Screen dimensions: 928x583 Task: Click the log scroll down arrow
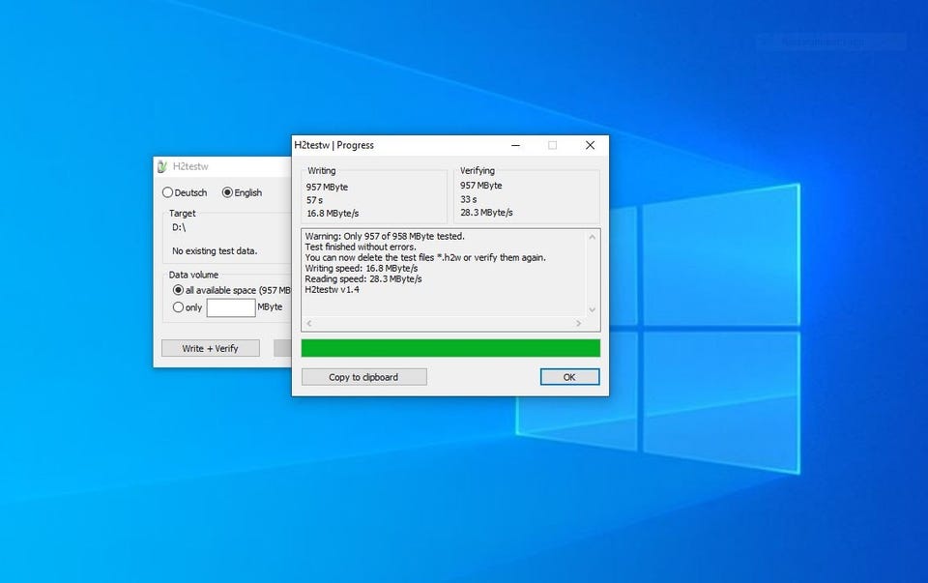592,310
